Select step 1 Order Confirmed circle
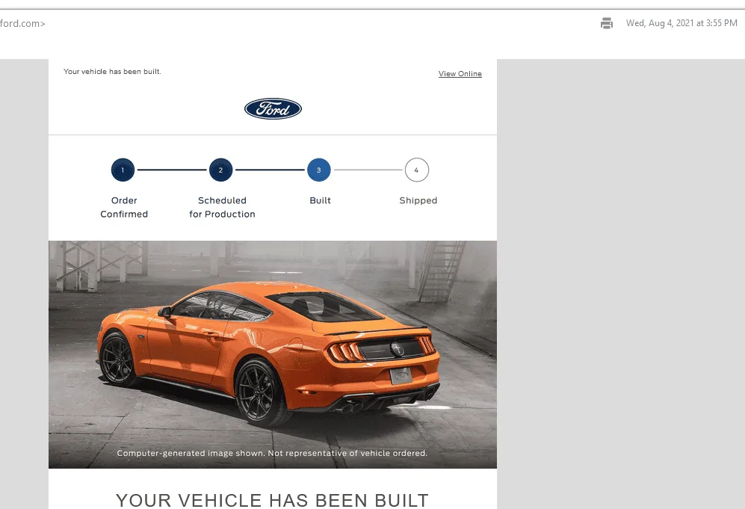Screen dimensions: 745x509 pos(123,170)
